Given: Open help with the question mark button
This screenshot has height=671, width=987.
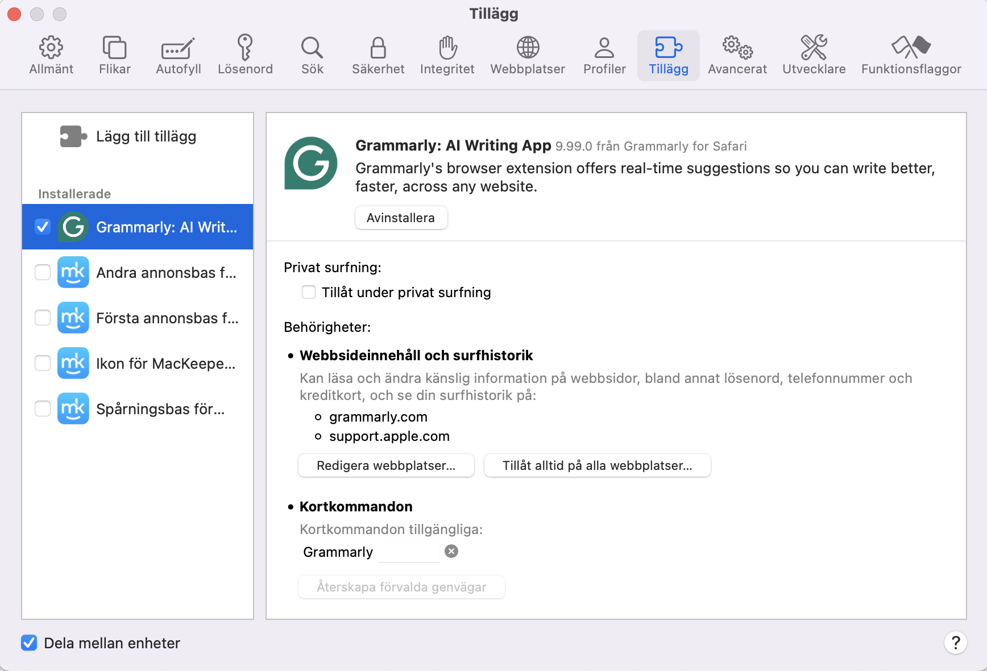Looking at the screenshot, I should [956, 643].
